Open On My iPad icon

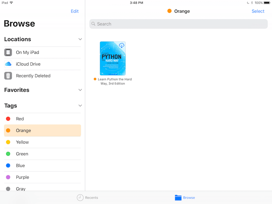pyautogui.click(x=8, y=52)
